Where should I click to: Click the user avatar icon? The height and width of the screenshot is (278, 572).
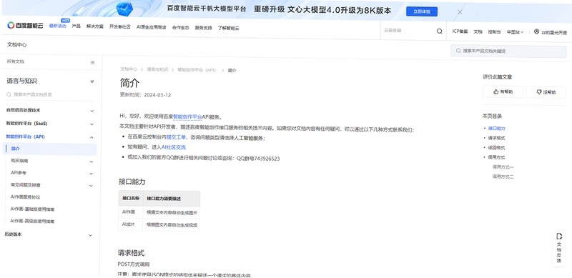pyautogui.click(x=536, y=31)
